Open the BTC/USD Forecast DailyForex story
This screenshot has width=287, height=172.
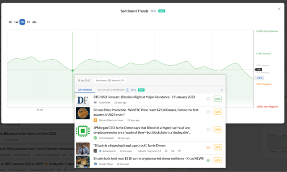pos(144,97)
